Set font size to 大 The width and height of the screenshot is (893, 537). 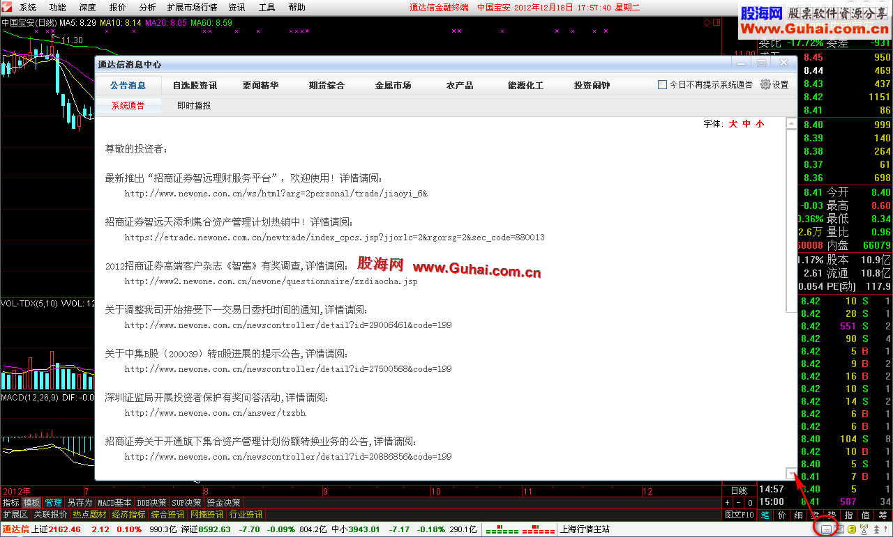point(733,124)
